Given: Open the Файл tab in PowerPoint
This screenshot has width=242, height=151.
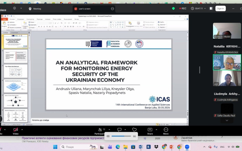Looking at the screenshot, I should [5, 19].
